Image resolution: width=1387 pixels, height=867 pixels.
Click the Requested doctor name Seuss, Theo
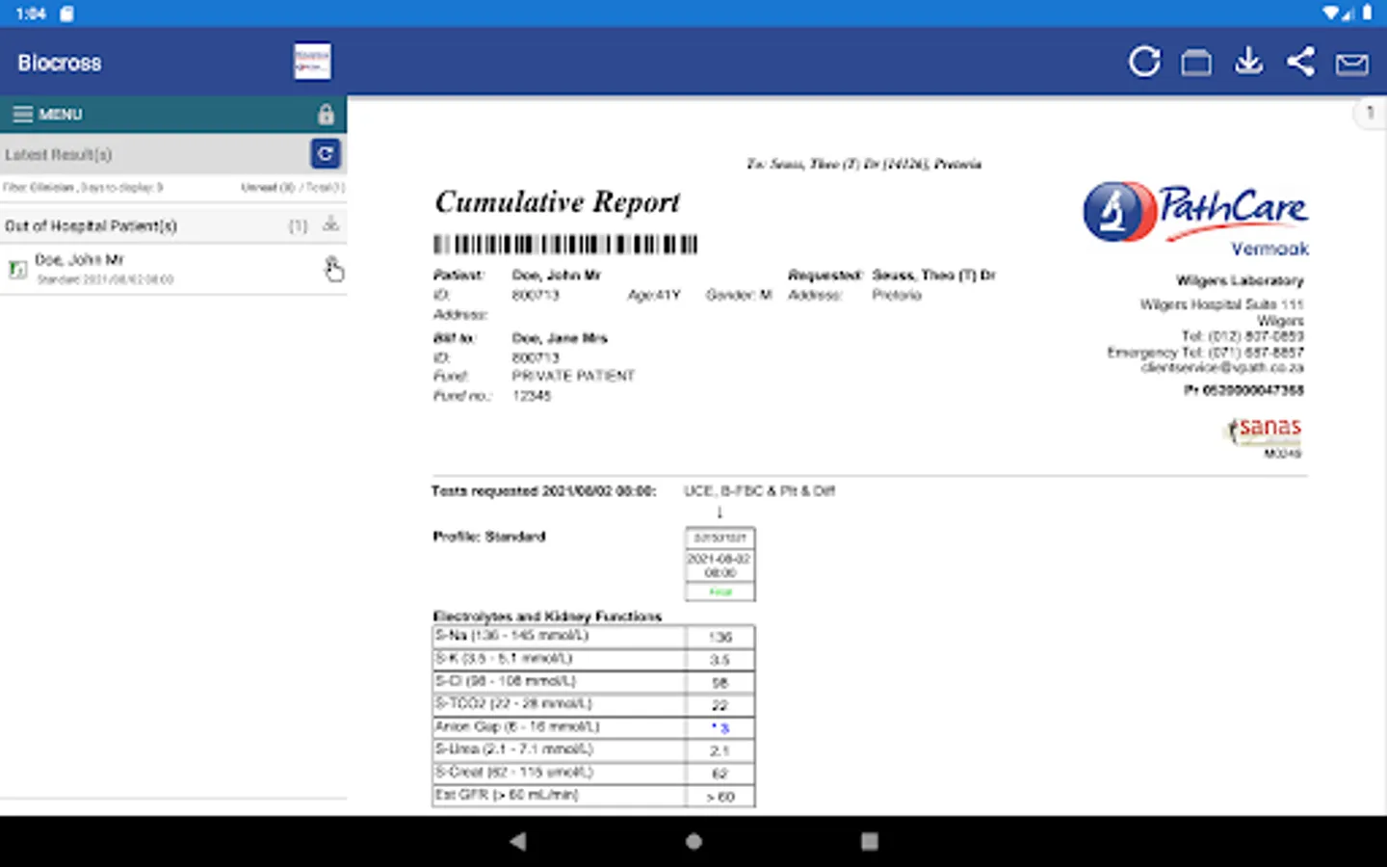933,276
